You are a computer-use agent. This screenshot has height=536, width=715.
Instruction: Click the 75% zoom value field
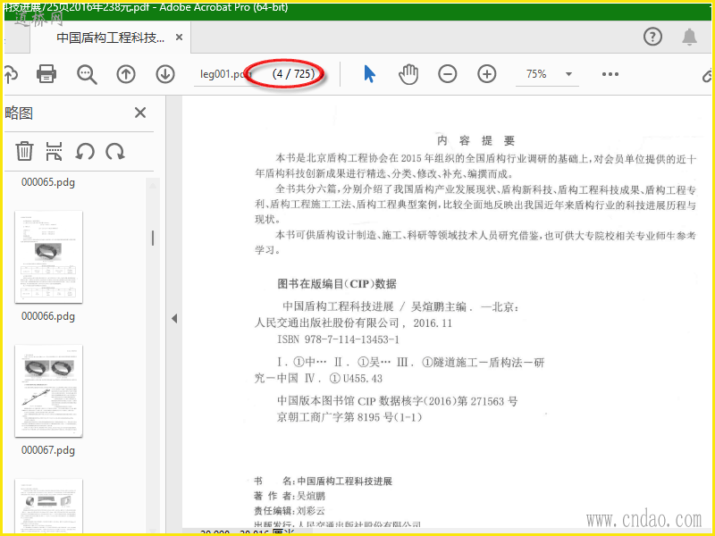pyautogui.click(x=536, y=74)
